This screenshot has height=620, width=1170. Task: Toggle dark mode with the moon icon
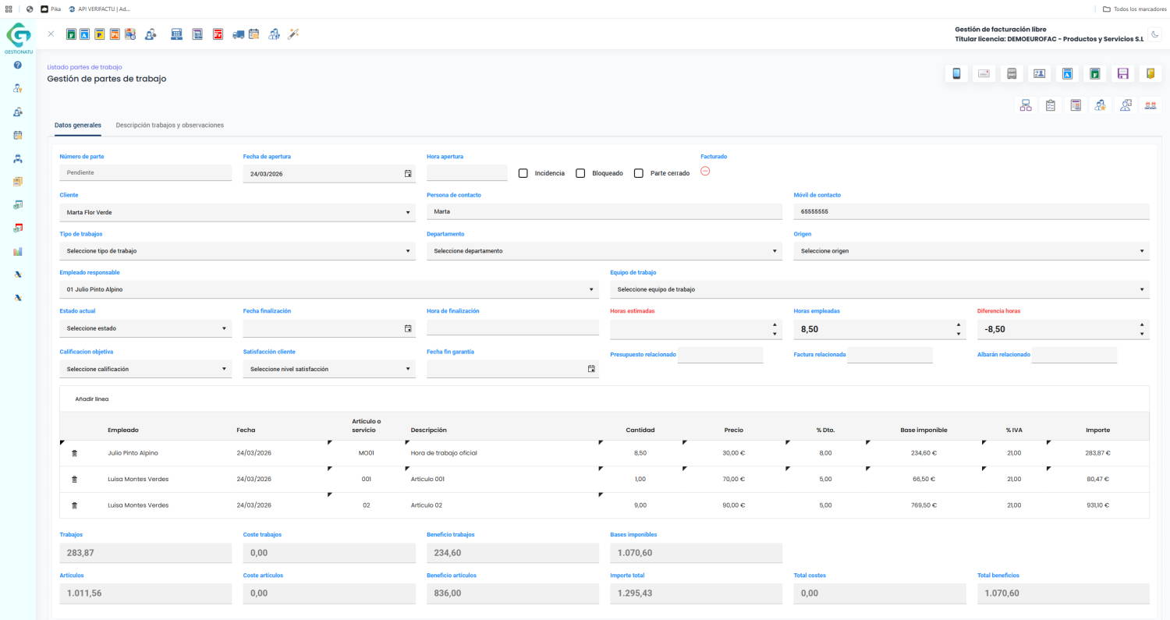tap(1155, 34)
